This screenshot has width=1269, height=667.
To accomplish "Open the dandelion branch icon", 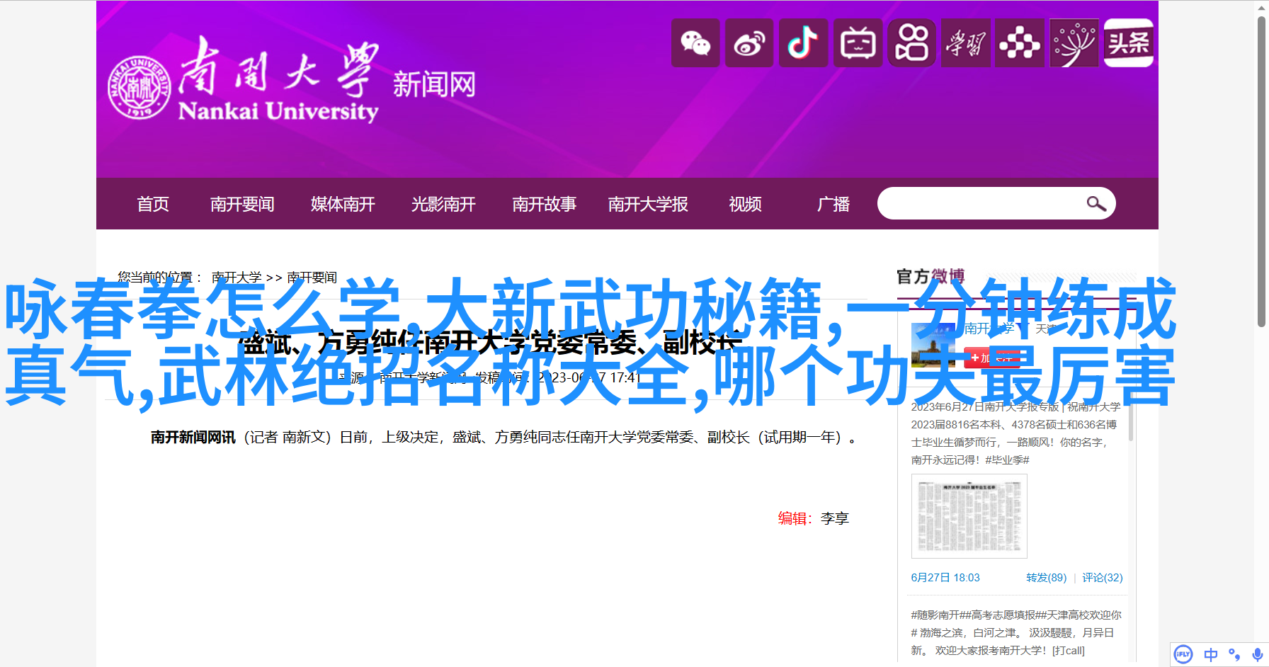I will (x=1074, y=43).
